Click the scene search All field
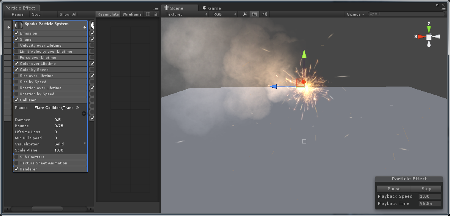This screenshot has height=216, width=450. coord(407,14)
